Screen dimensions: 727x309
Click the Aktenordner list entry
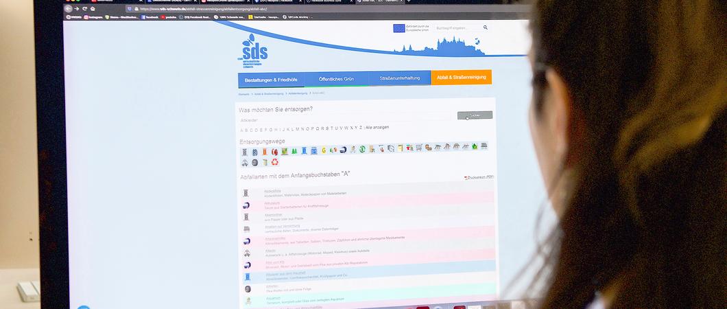point(274,215)
